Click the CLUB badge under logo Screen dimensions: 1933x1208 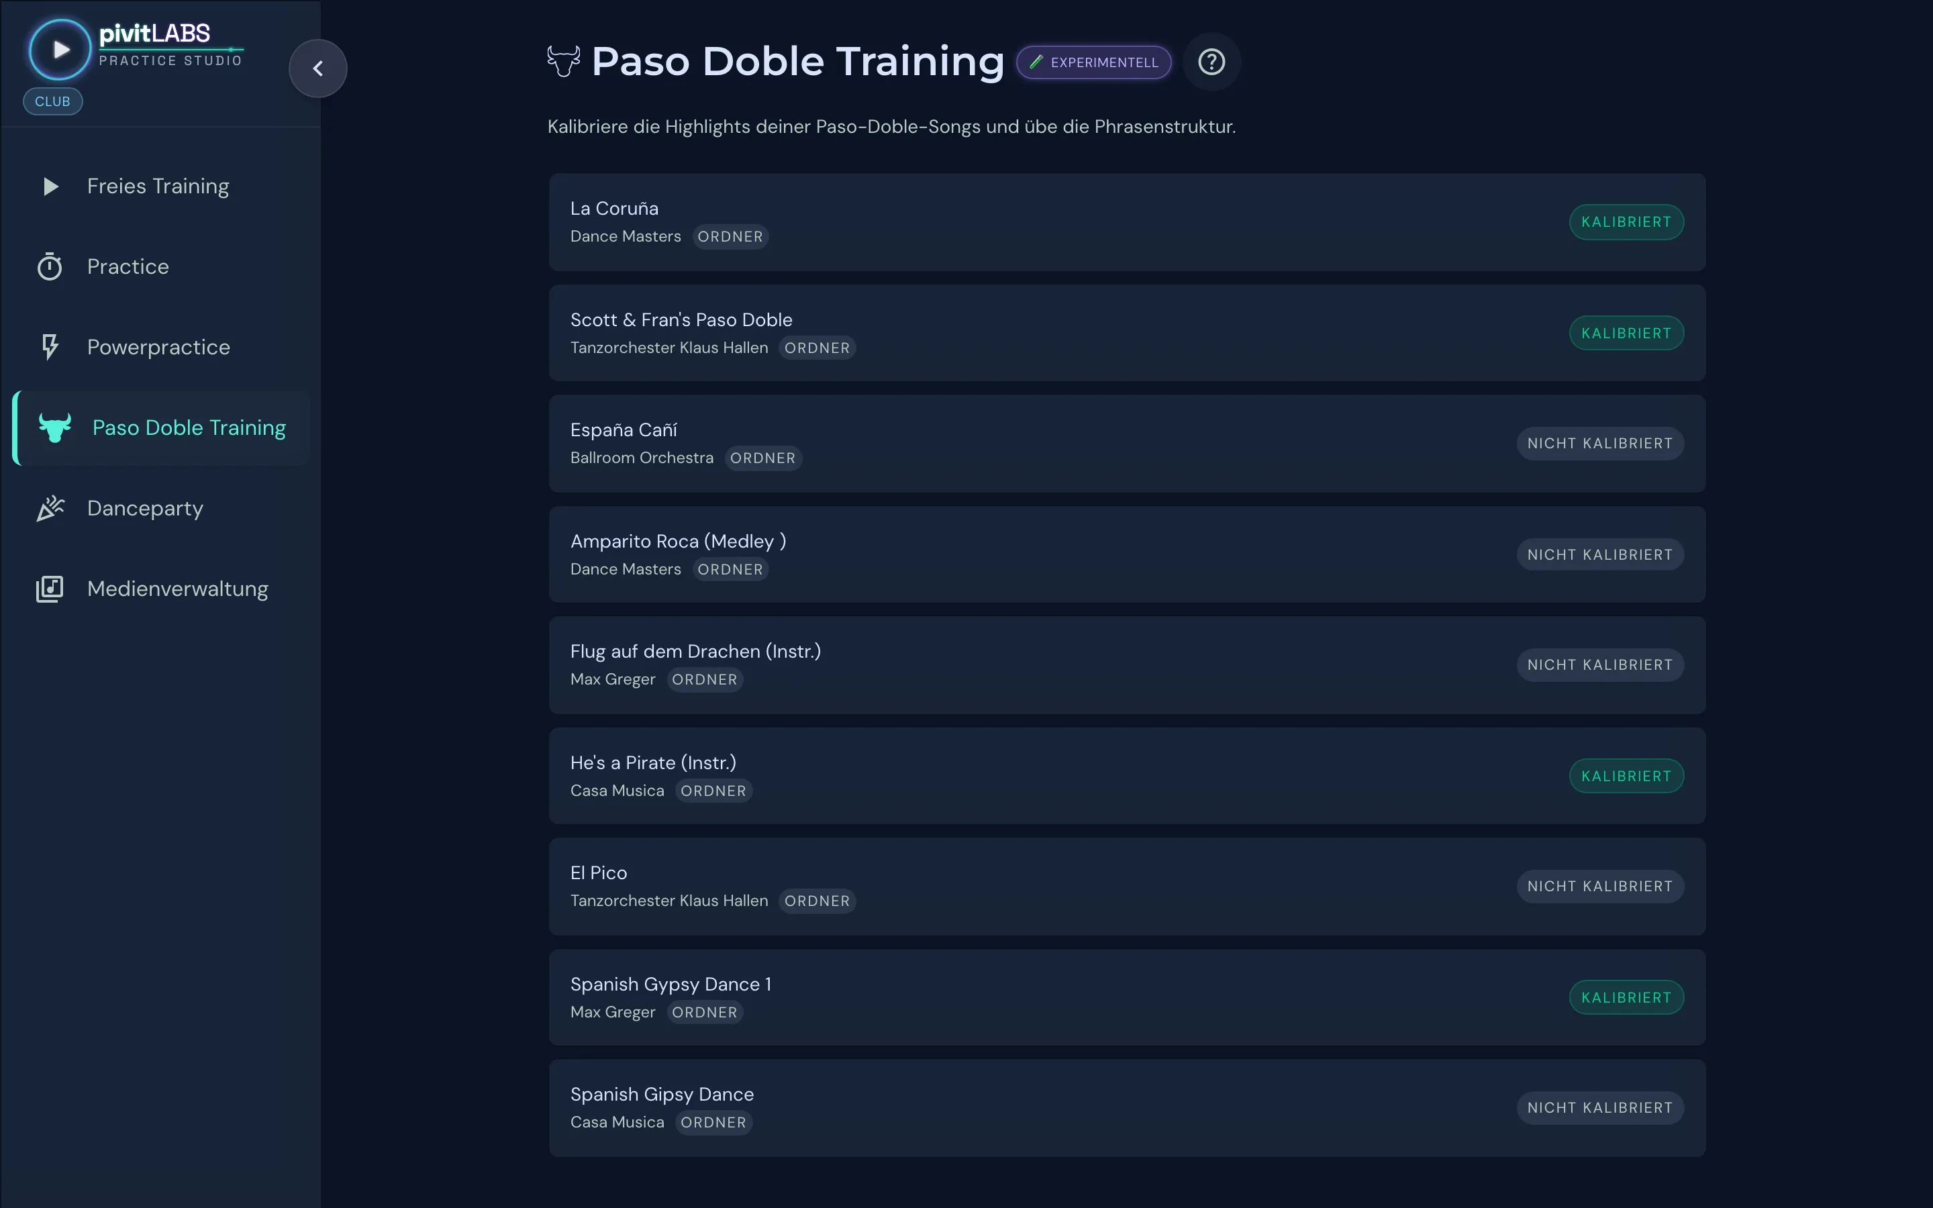(x=53, y=101)
